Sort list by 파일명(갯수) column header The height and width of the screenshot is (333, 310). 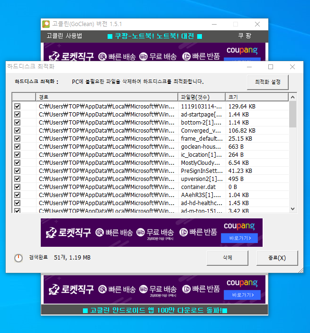click(x=201, y=97)
